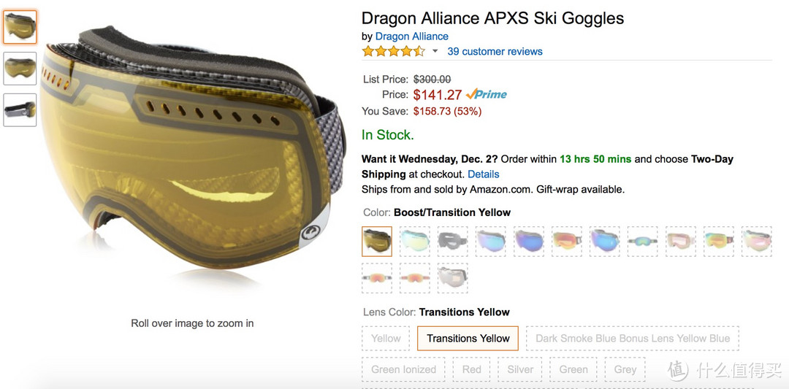Viewport: 789px width, 389px height.
Task: Click the Prime logo badge
Action: tap(486, 94)
